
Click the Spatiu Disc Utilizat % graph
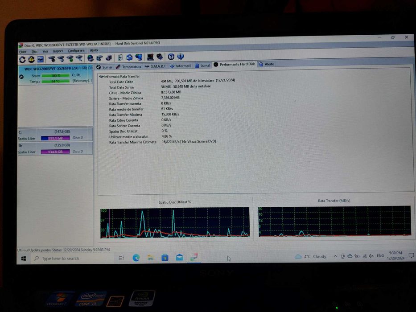pos(175,222)
